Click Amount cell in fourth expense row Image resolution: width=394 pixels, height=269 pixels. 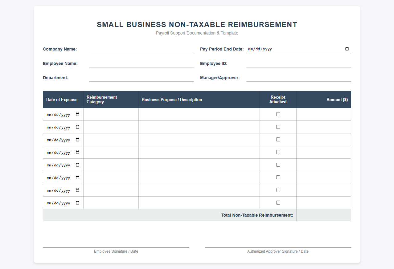[x=324, y=152]
